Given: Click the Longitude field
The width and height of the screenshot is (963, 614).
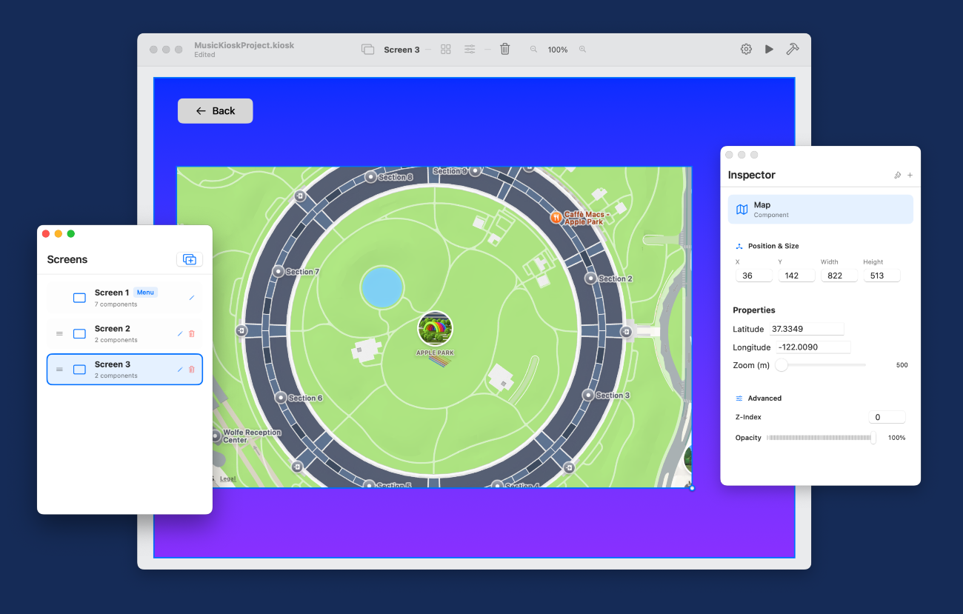Looking at the screenshot, I should [813, 347].
